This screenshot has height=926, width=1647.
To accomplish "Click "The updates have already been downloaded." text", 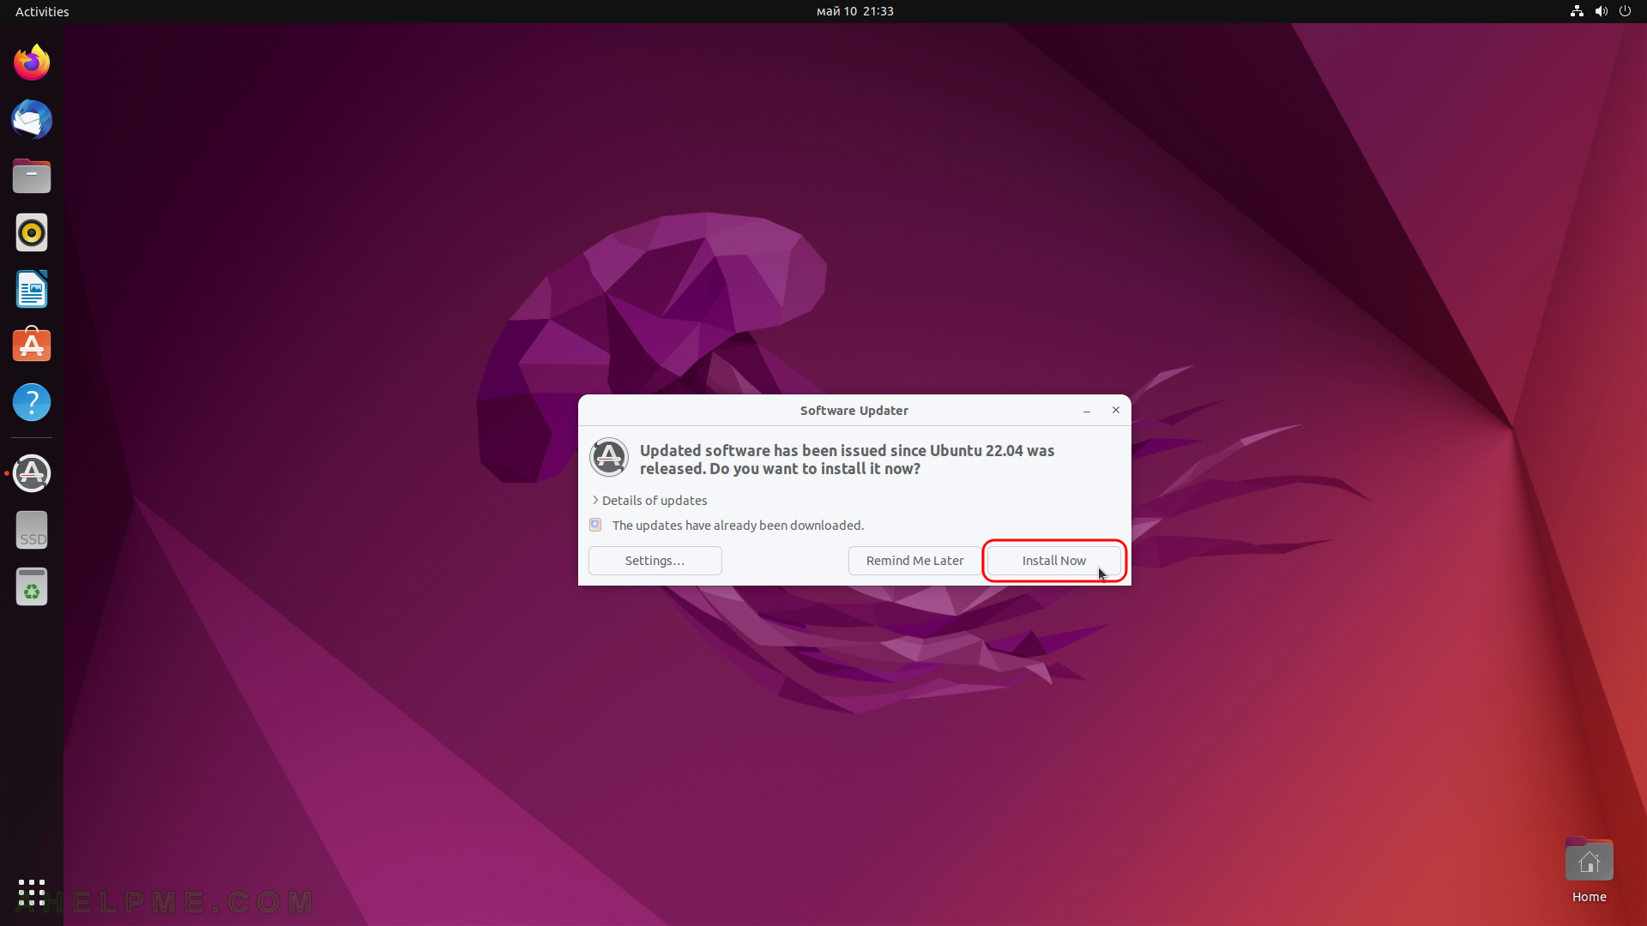I will [x=738, y=525].
